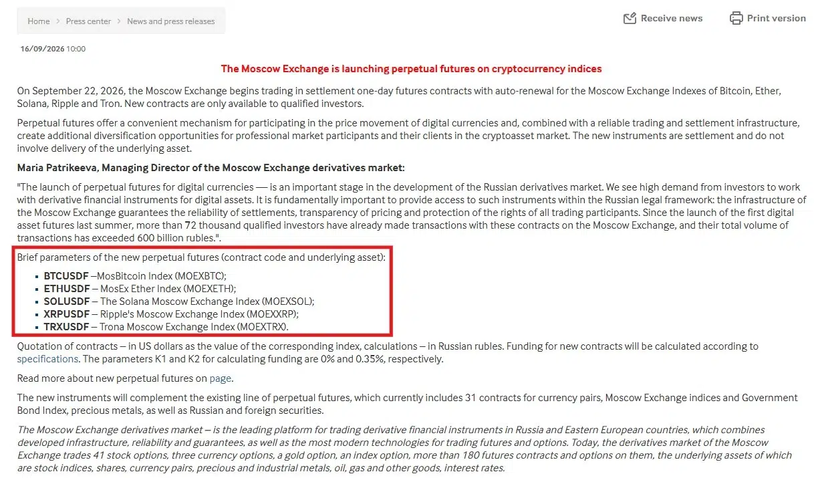Open the Print version link
Viewport: 814px width, 478px height.
(x=777, y=18)
